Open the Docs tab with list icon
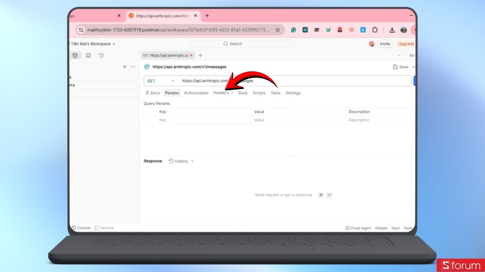The width and height of the screenshot is (485, 272). click(153, 93)
